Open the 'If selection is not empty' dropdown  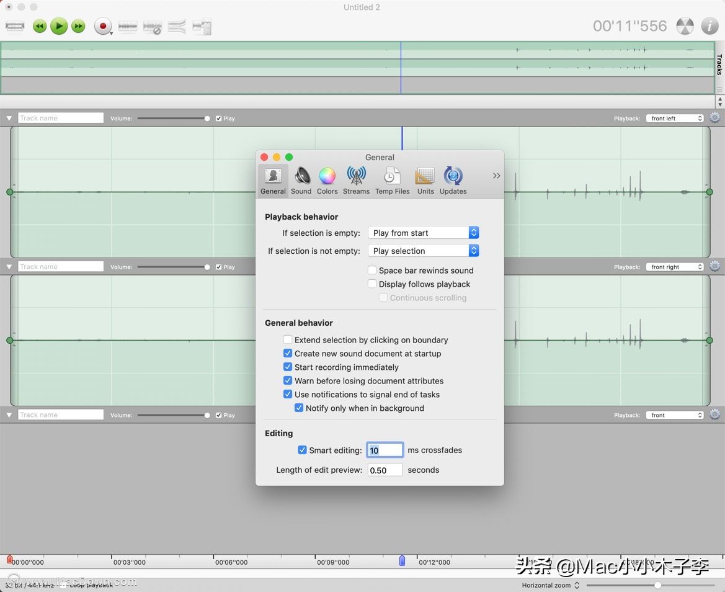424,251
